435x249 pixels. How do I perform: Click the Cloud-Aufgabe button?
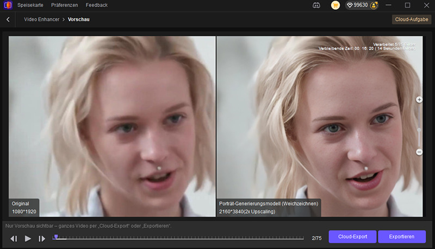pyautogui.click(x=412, y=20)
